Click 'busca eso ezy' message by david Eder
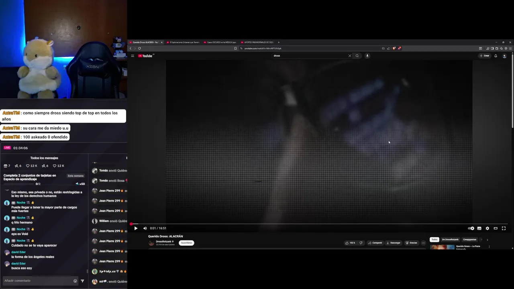 (22, 268)
